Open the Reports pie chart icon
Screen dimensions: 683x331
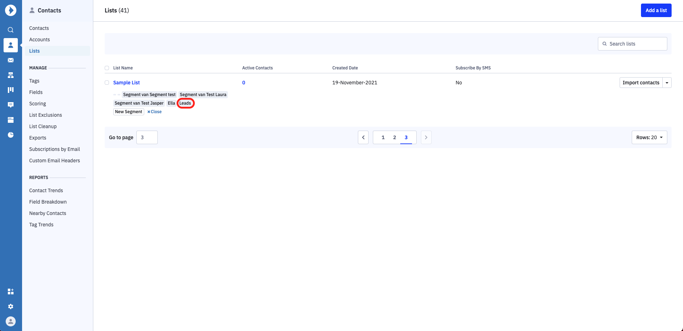click(x=11, y=135)
